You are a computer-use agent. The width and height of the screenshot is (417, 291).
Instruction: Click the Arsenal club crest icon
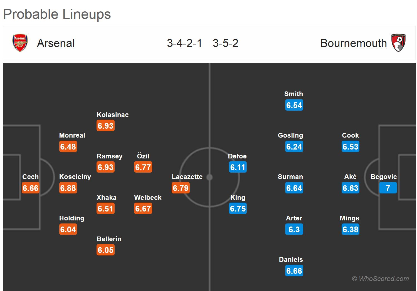(x=20, y=43)
